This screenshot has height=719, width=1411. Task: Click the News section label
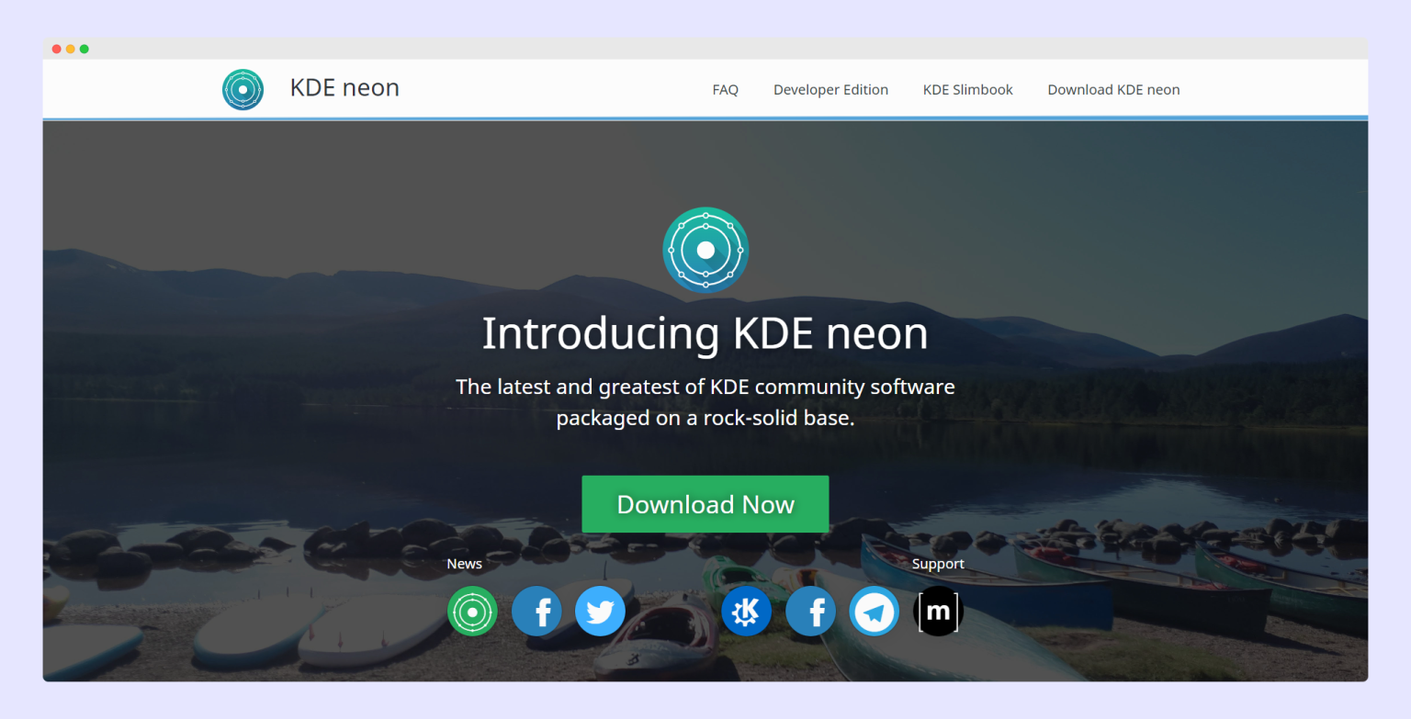464,564
